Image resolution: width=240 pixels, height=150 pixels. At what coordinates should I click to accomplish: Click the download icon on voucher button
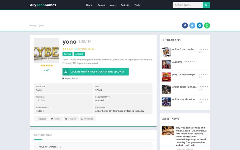click(66, 72)
